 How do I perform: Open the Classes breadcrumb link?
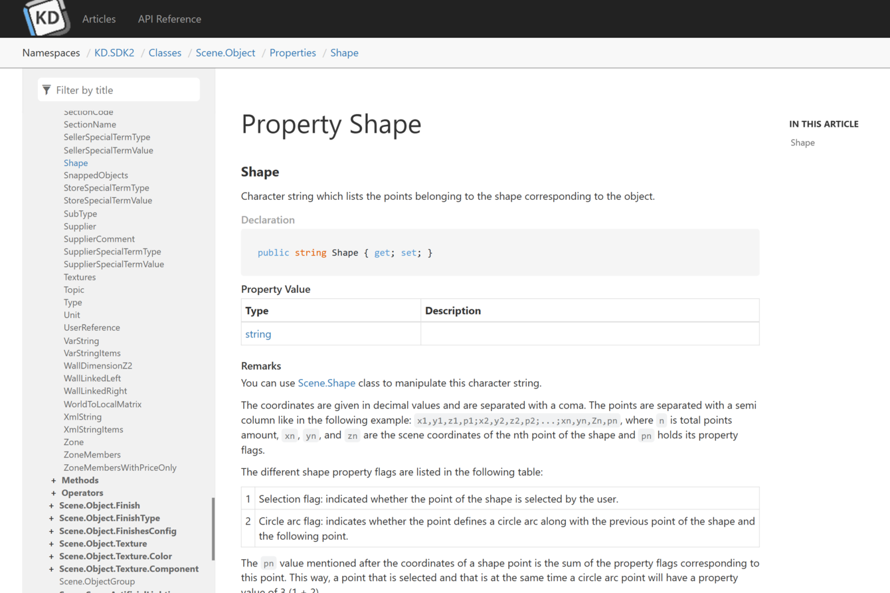pos(165,52)
